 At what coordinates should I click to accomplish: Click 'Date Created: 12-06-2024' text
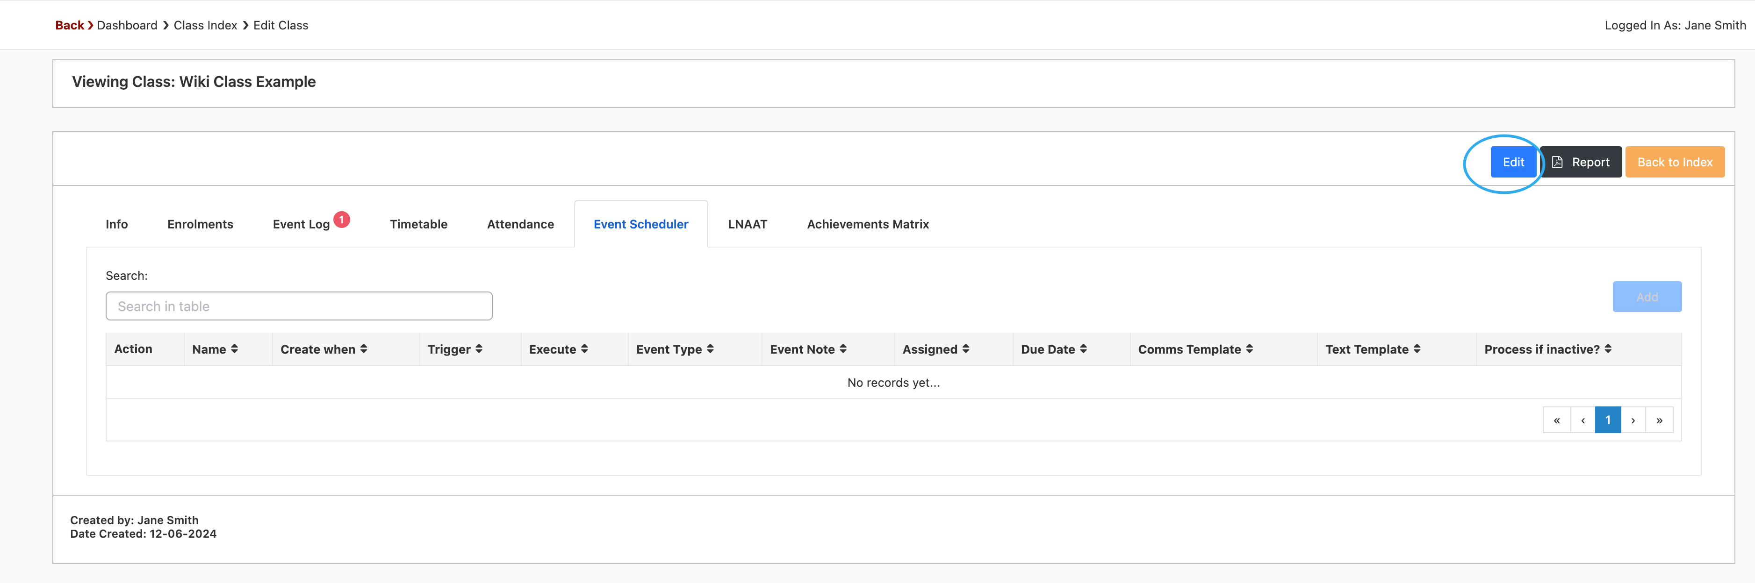[x=143, y=534]
